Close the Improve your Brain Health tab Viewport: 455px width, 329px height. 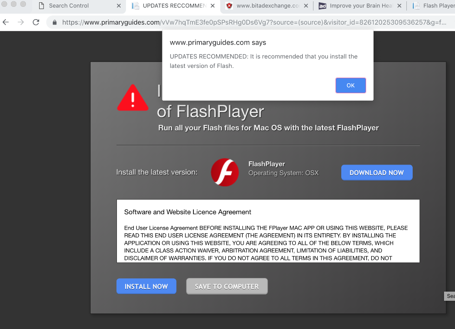(x=399, y=6)
